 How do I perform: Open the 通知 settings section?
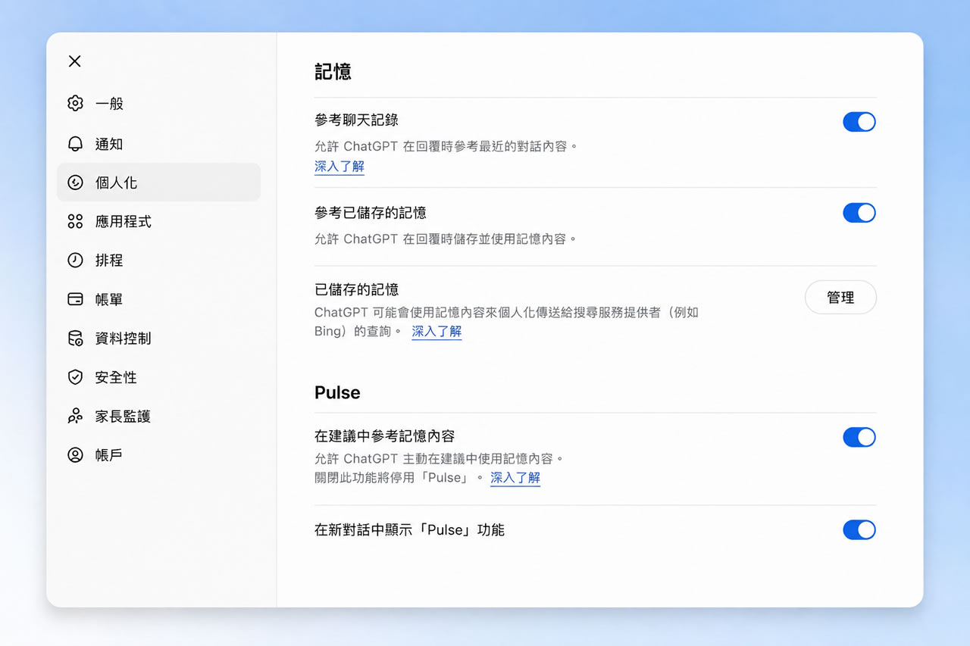pos(158,144)
